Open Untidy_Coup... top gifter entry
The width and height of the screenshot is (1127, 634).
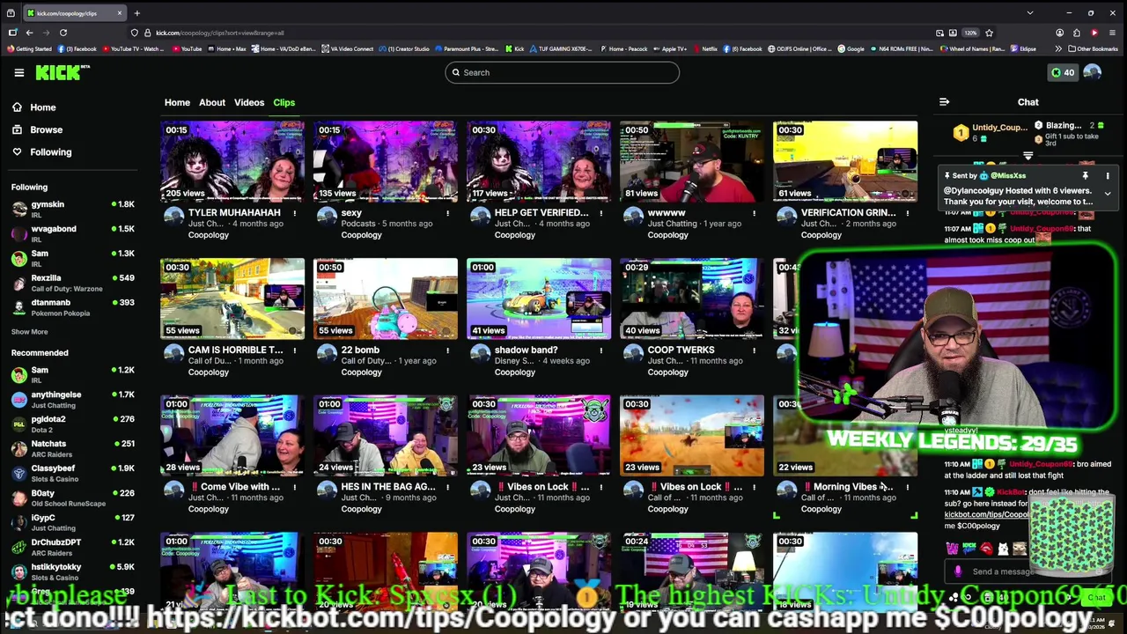tap(991, 132)
